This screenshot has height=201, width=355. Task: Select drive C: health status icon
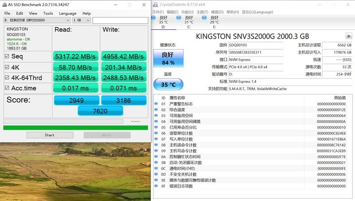pos(179,18)
